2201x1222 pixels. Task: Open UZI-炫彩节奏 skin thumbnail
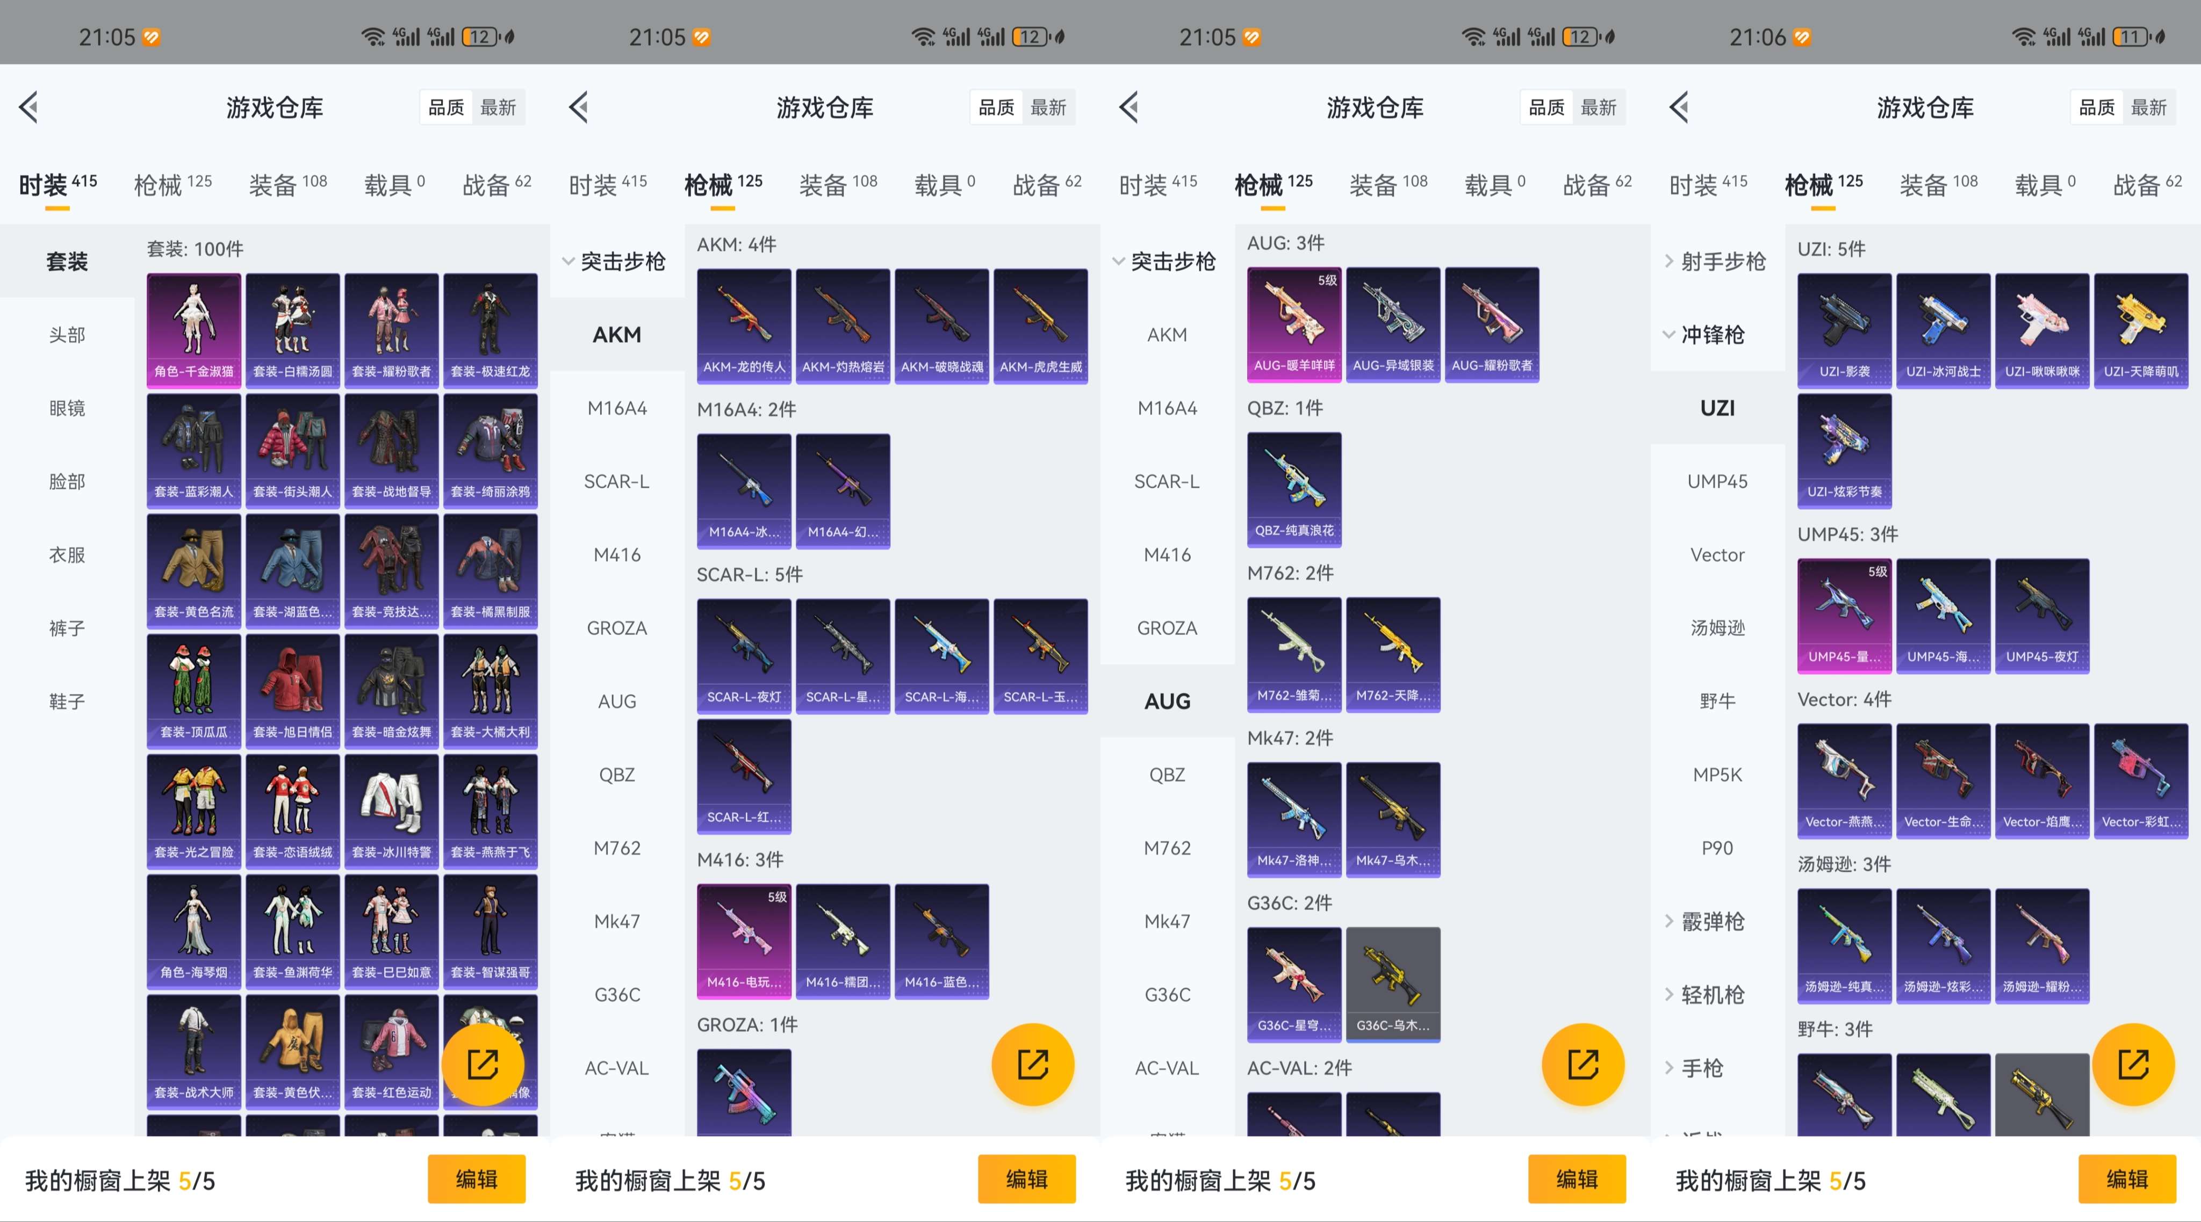(x=1845, y=451)
